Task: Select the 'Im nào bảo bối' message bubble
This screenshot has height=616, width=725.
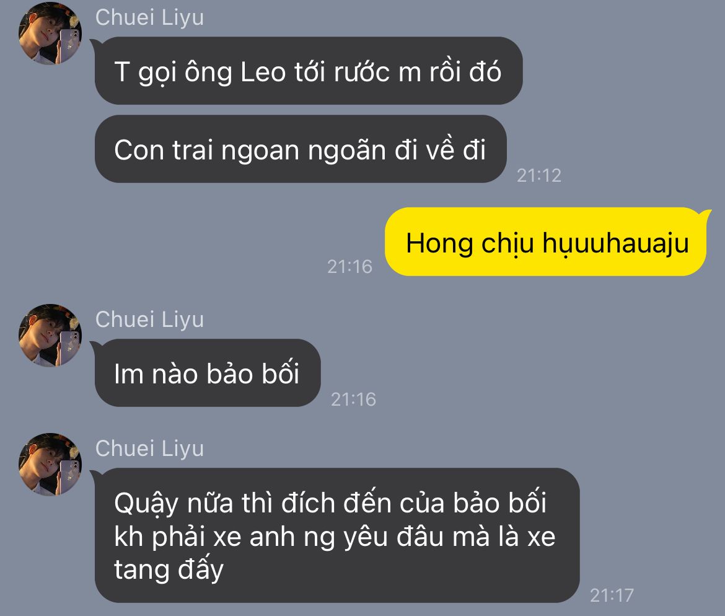Action: click(207, 373)
